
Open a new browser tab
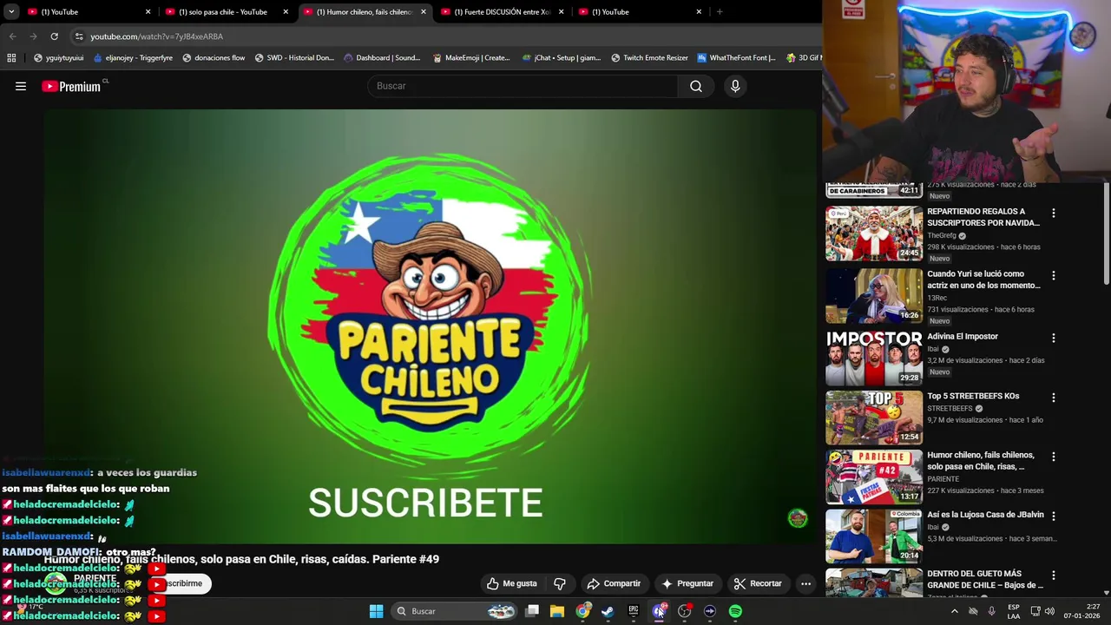coord(720,12)
